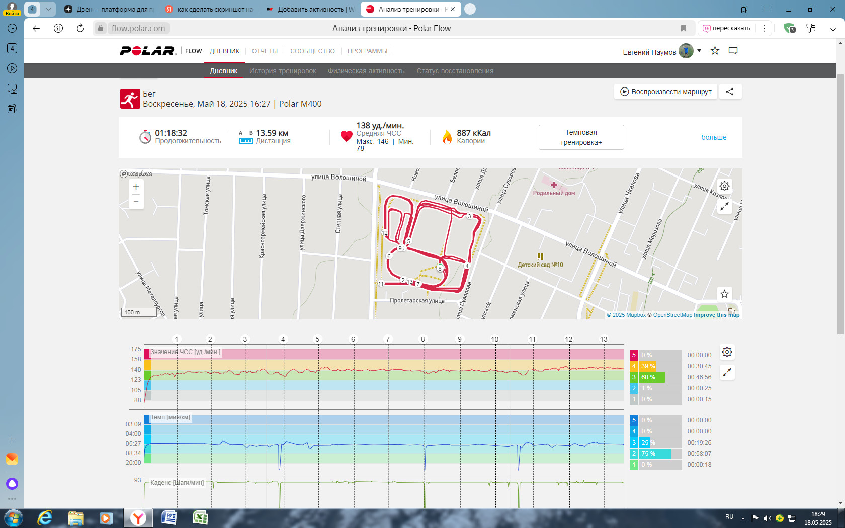Expand the charts to fullscreen
Image resolution: width=845 pixels, height=528 pixels.
pos(727,372)
